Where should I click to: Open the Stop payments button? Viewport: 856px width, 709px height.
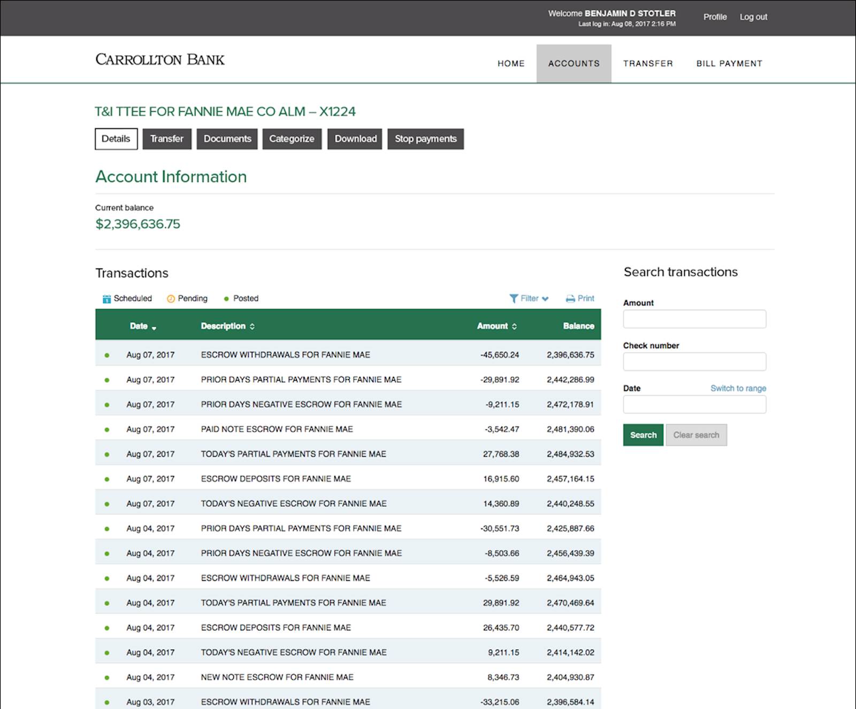click(425, 139)
